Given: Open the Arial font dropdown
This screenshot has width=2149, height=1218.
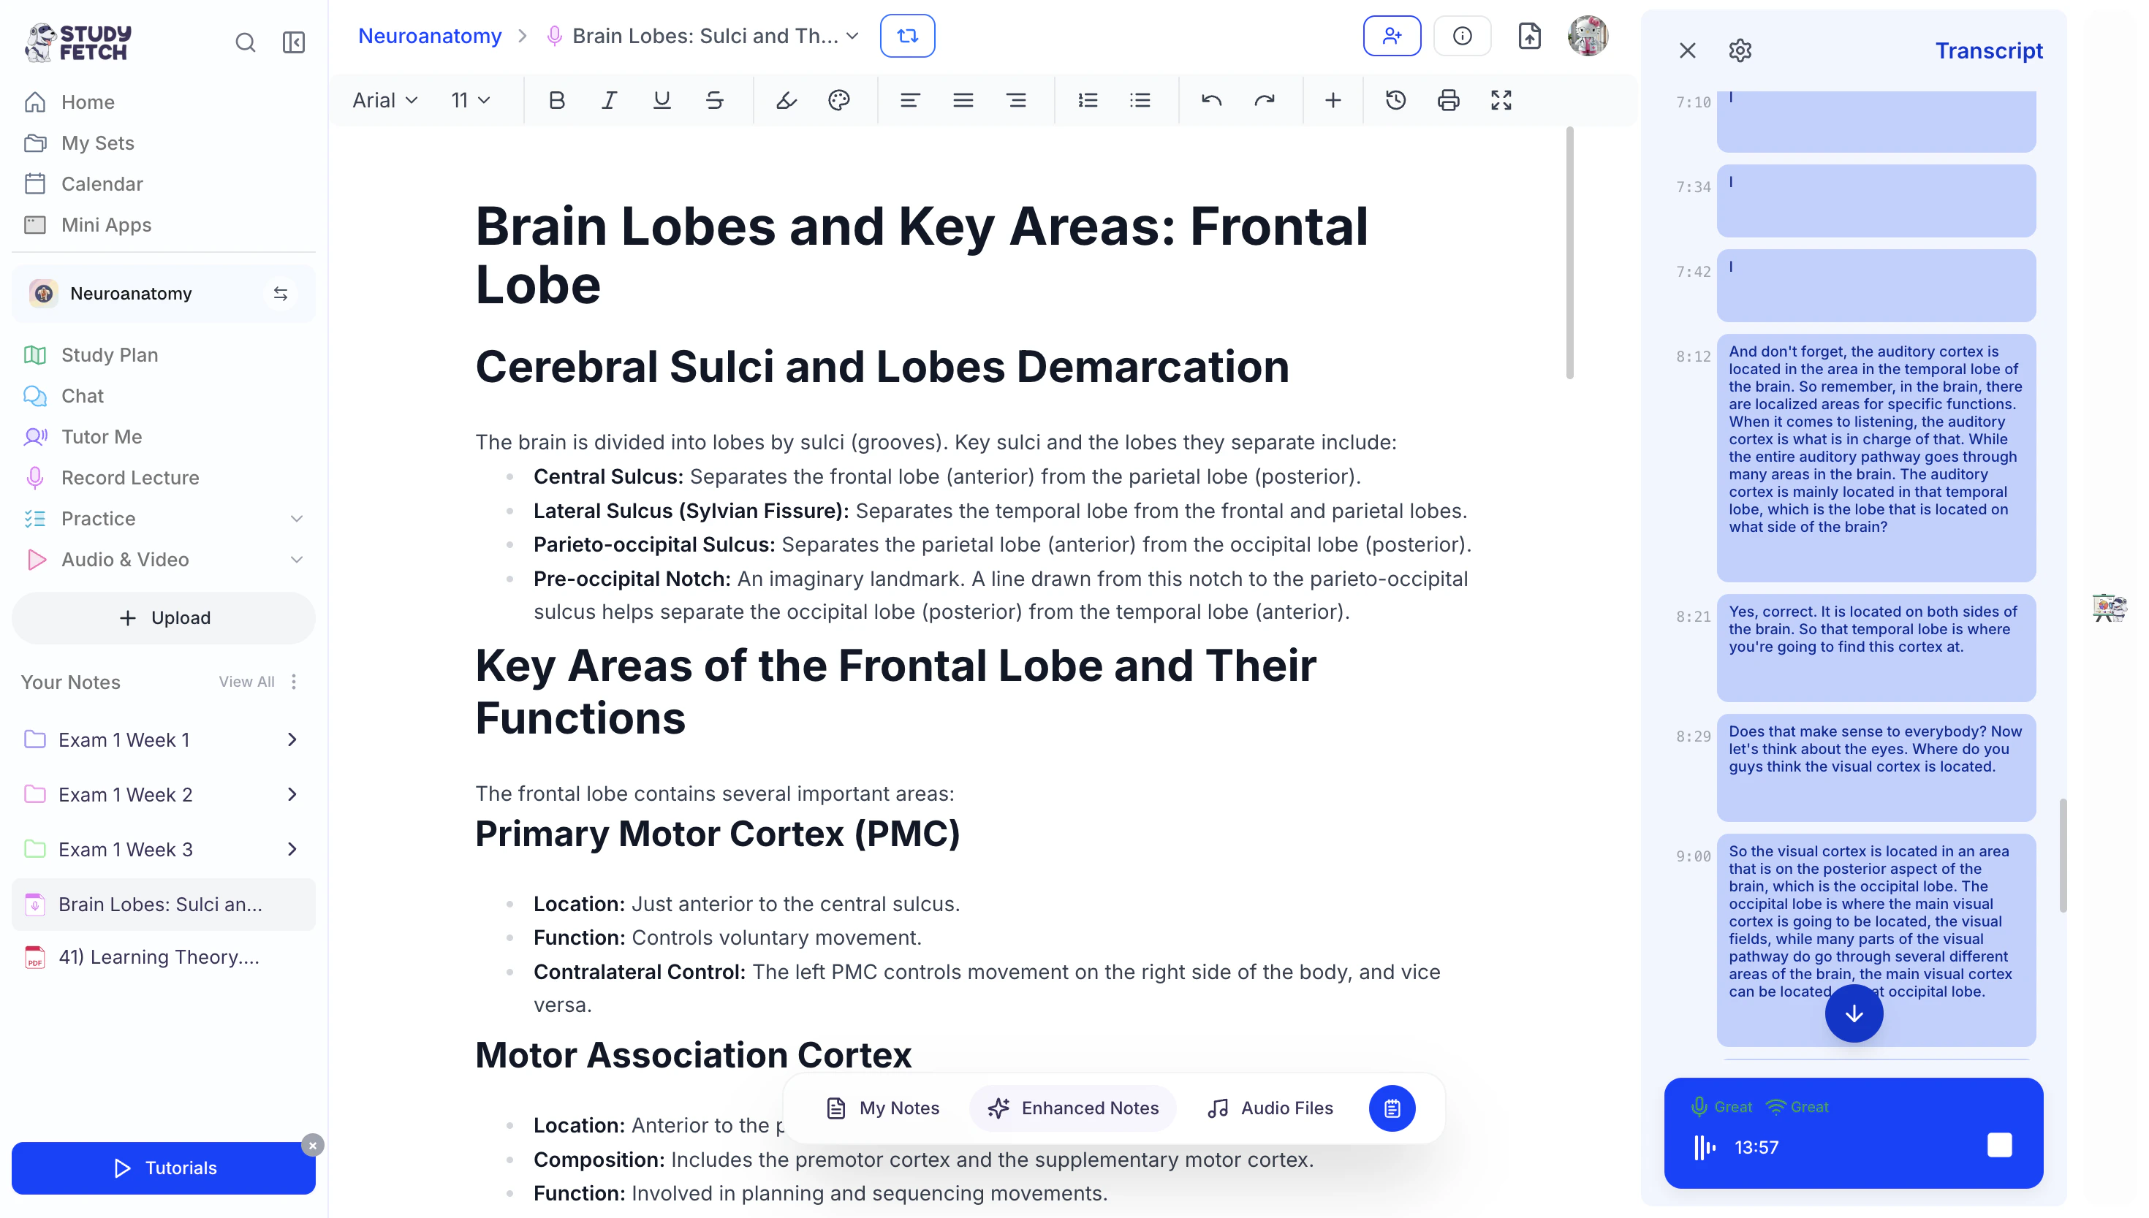Looking at the screenshot, I should tap(384, 100).
